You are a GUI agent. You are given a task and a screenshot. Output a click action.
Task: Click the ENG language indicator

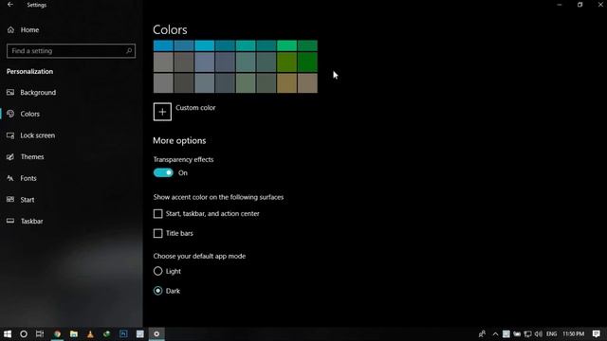[x=552, y=334]
